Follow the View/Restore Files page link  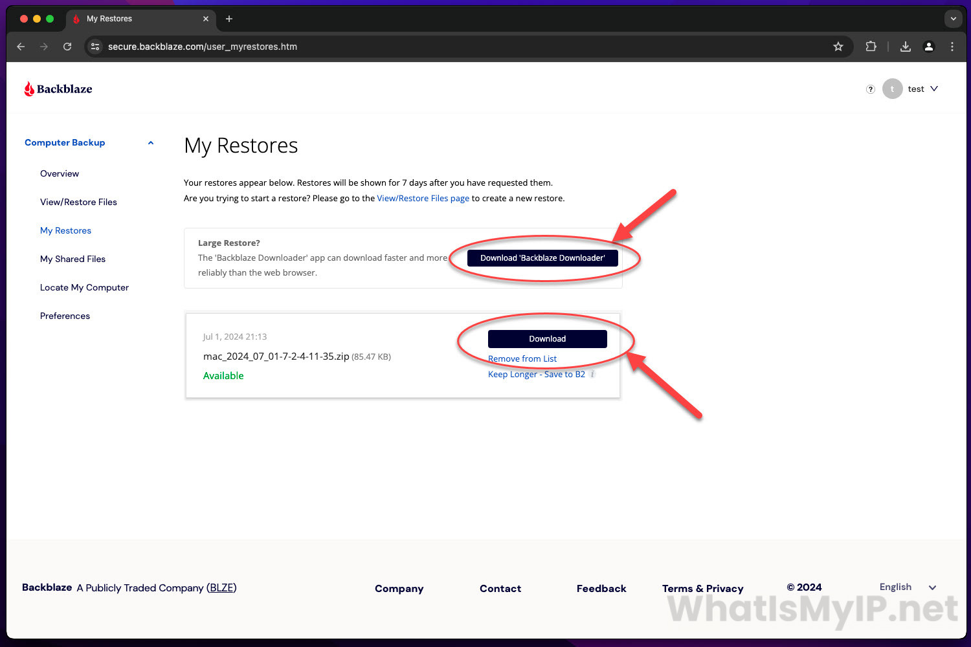(x=423, y=198)
